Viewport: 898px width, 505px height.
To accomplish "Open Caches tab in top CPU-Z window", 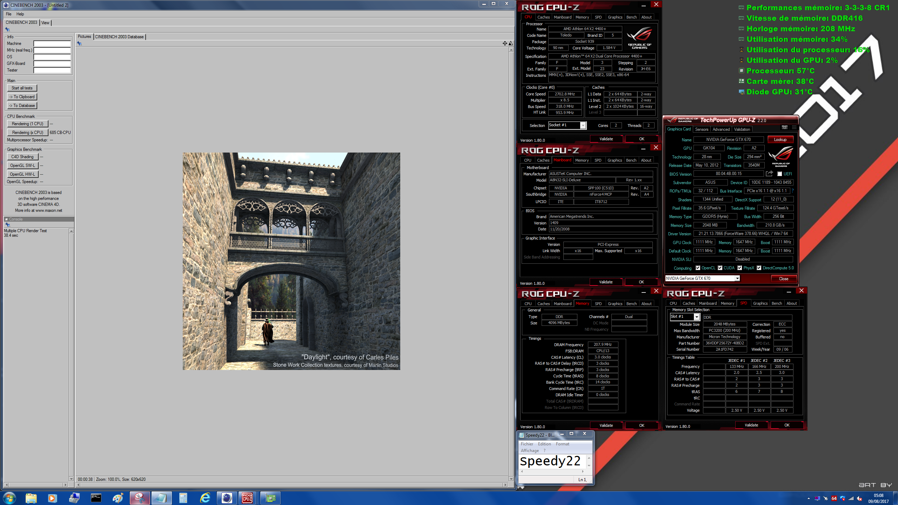I will tap(543, 17).
